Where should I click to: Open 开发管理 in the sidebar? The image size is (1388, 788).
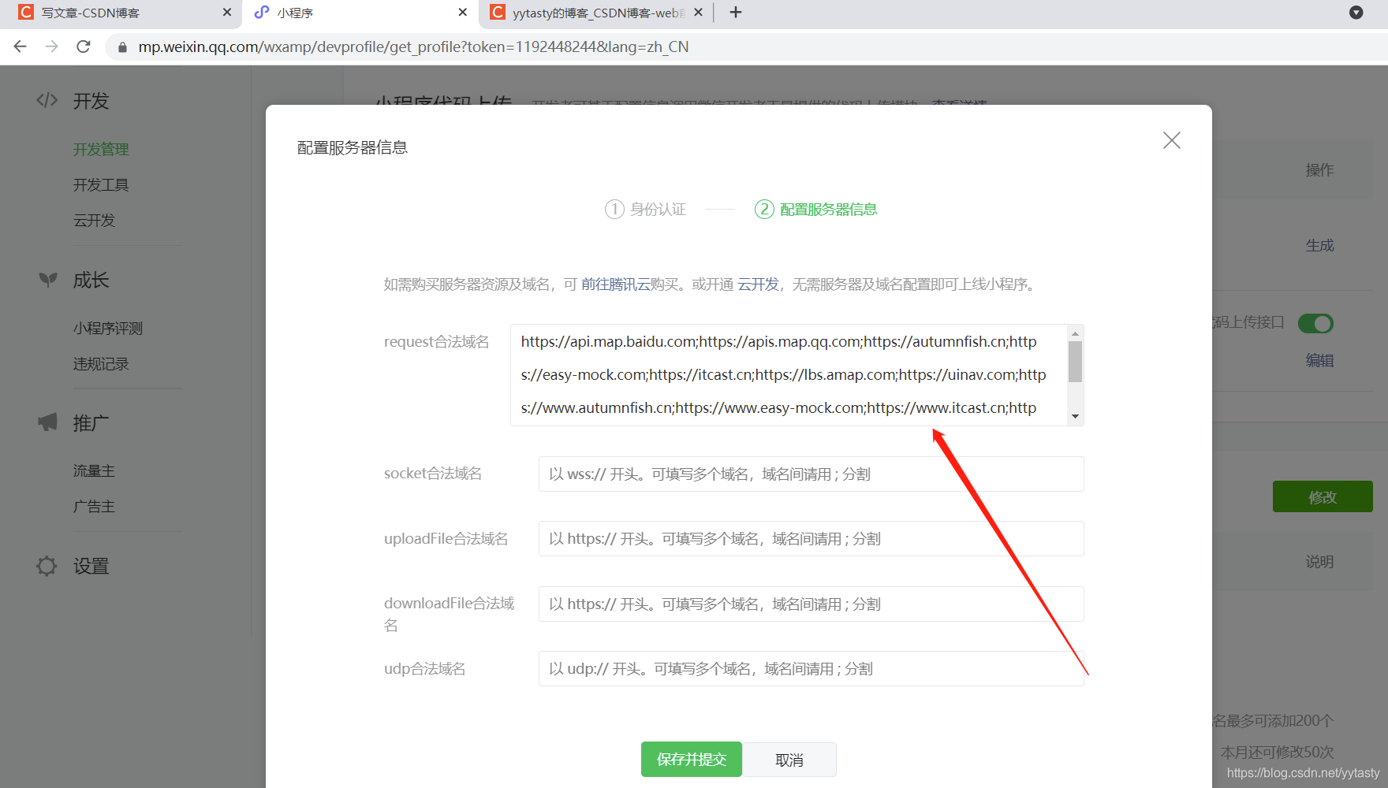point(101,149)
